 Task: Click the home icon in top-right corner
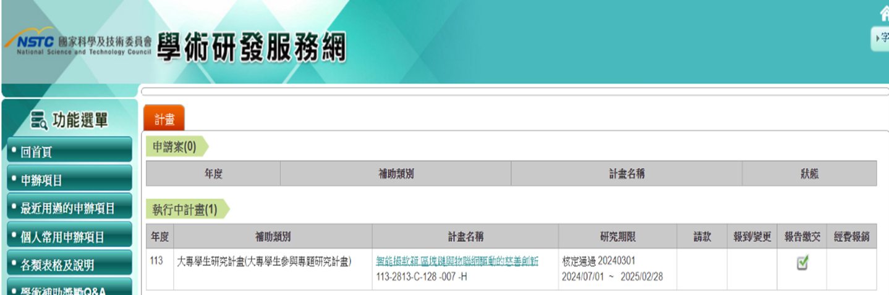884,14
